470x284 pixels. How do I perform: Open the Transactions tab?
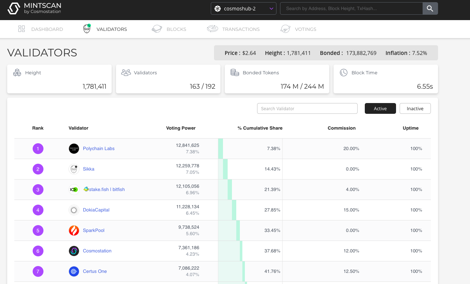tap(233, 29)
